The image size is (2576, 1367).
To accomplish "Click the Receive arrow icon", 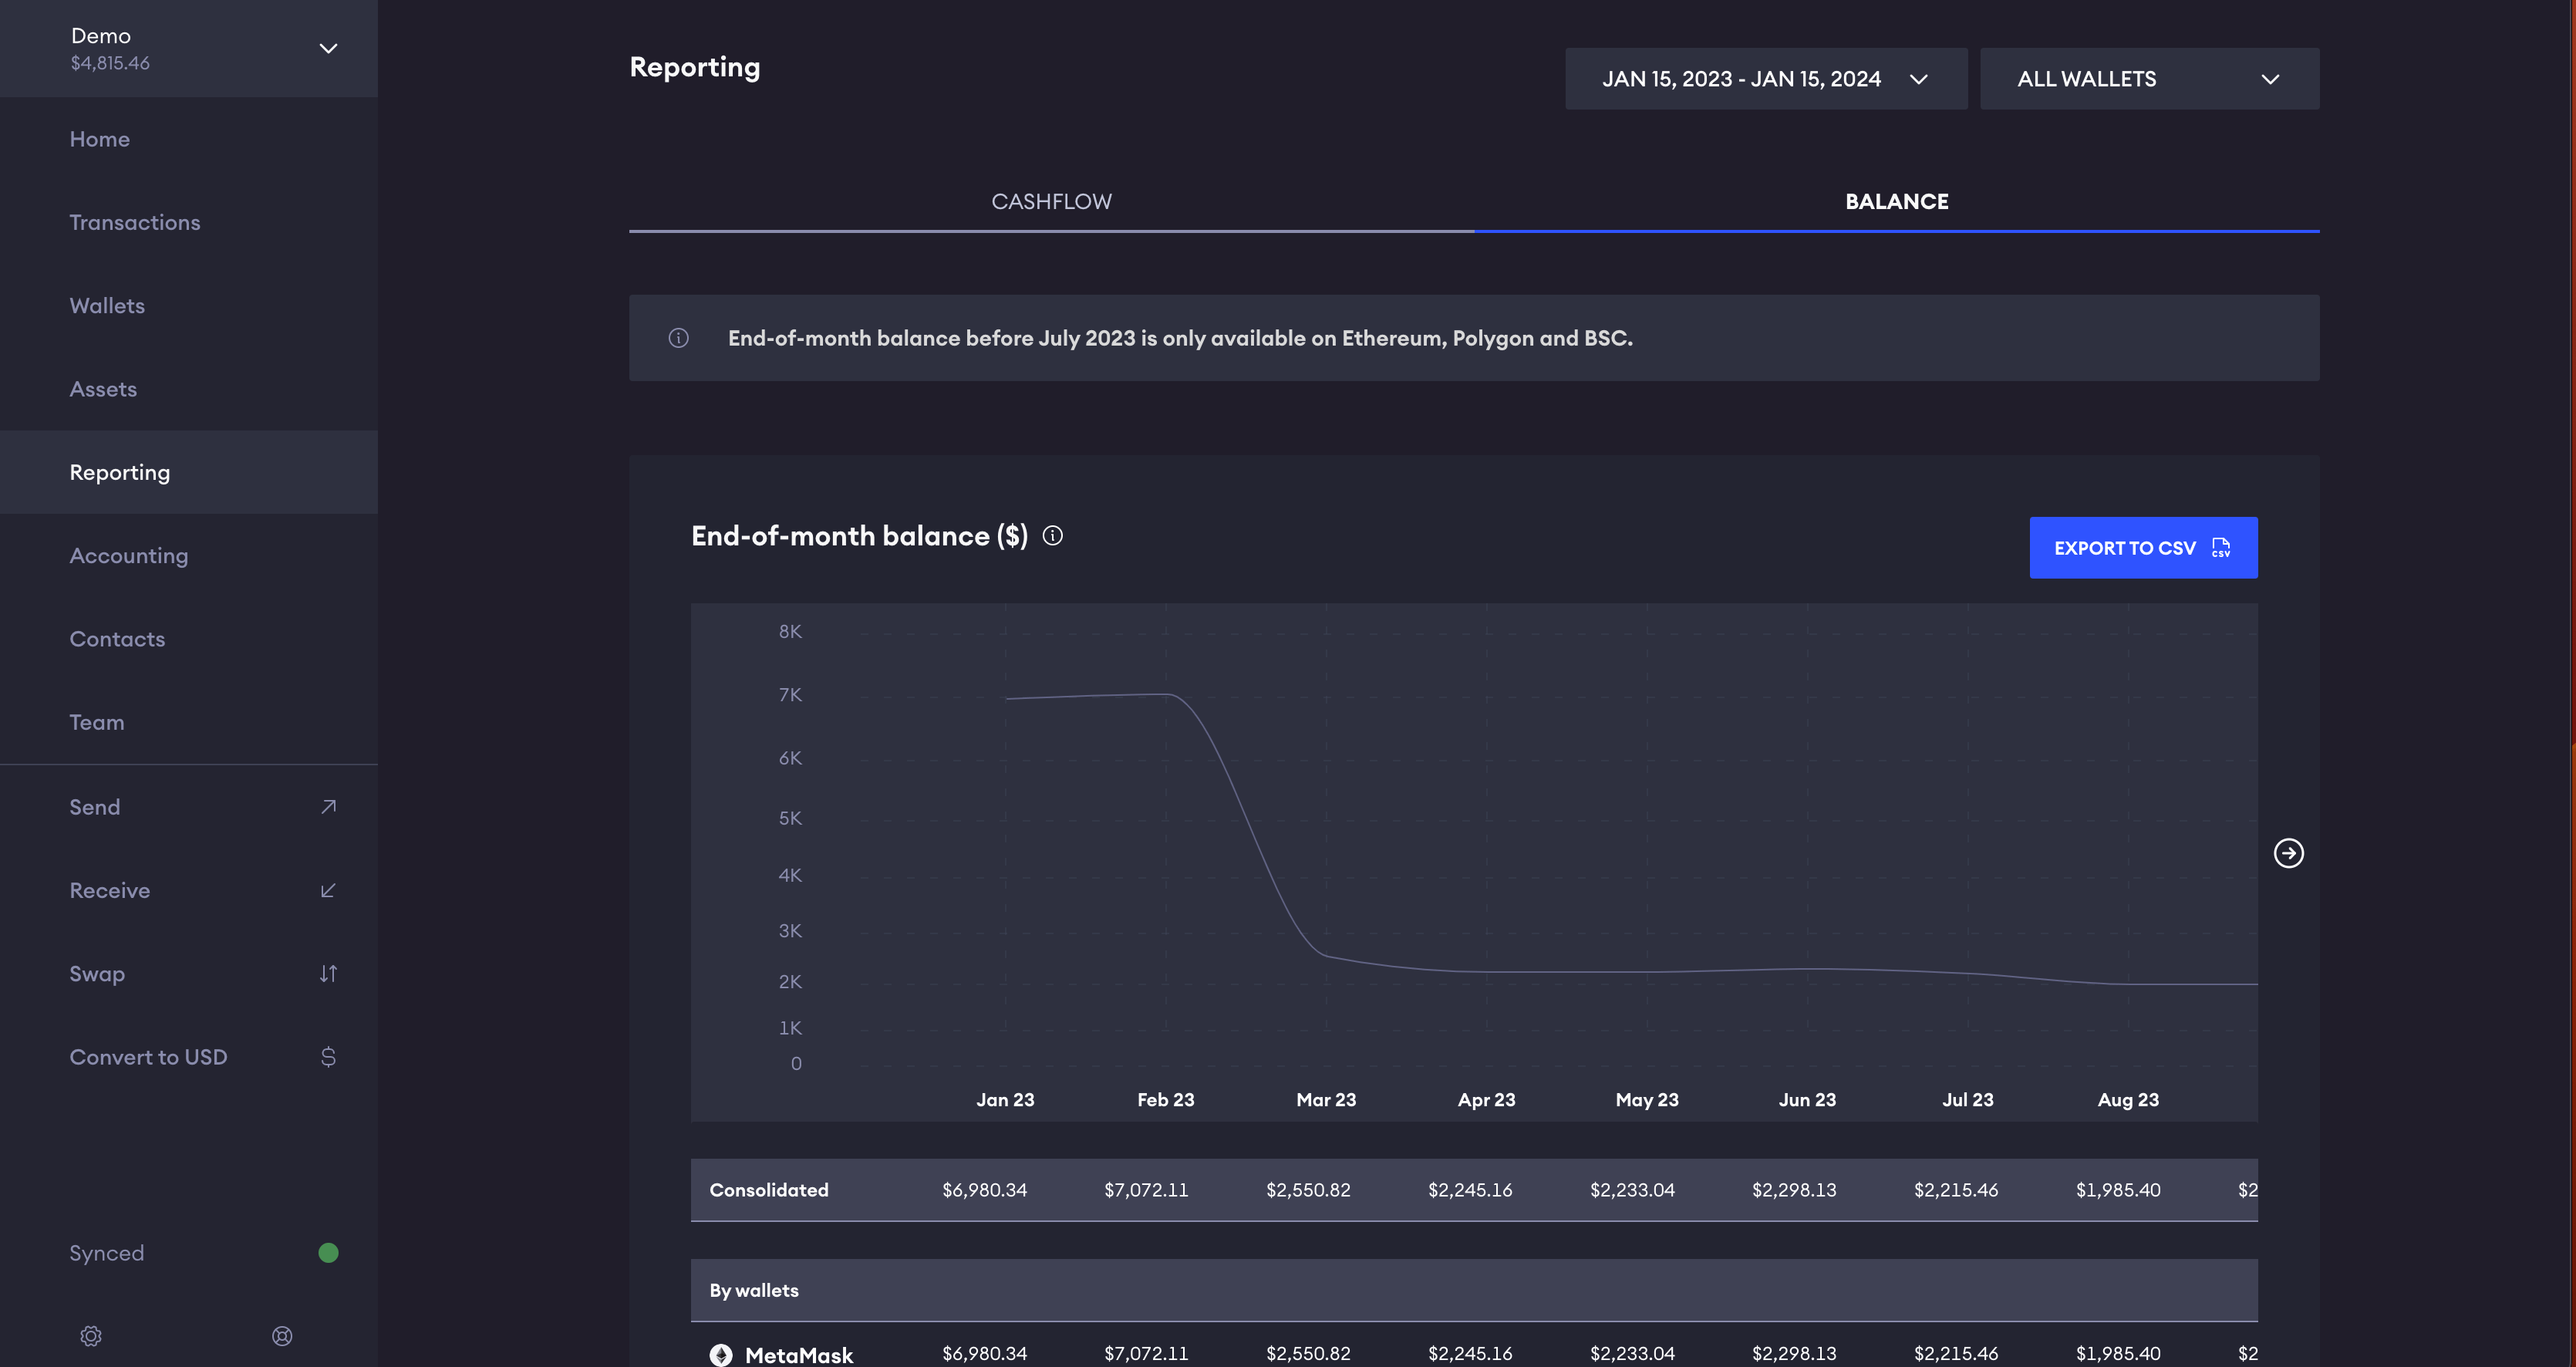I will point(328,890).
